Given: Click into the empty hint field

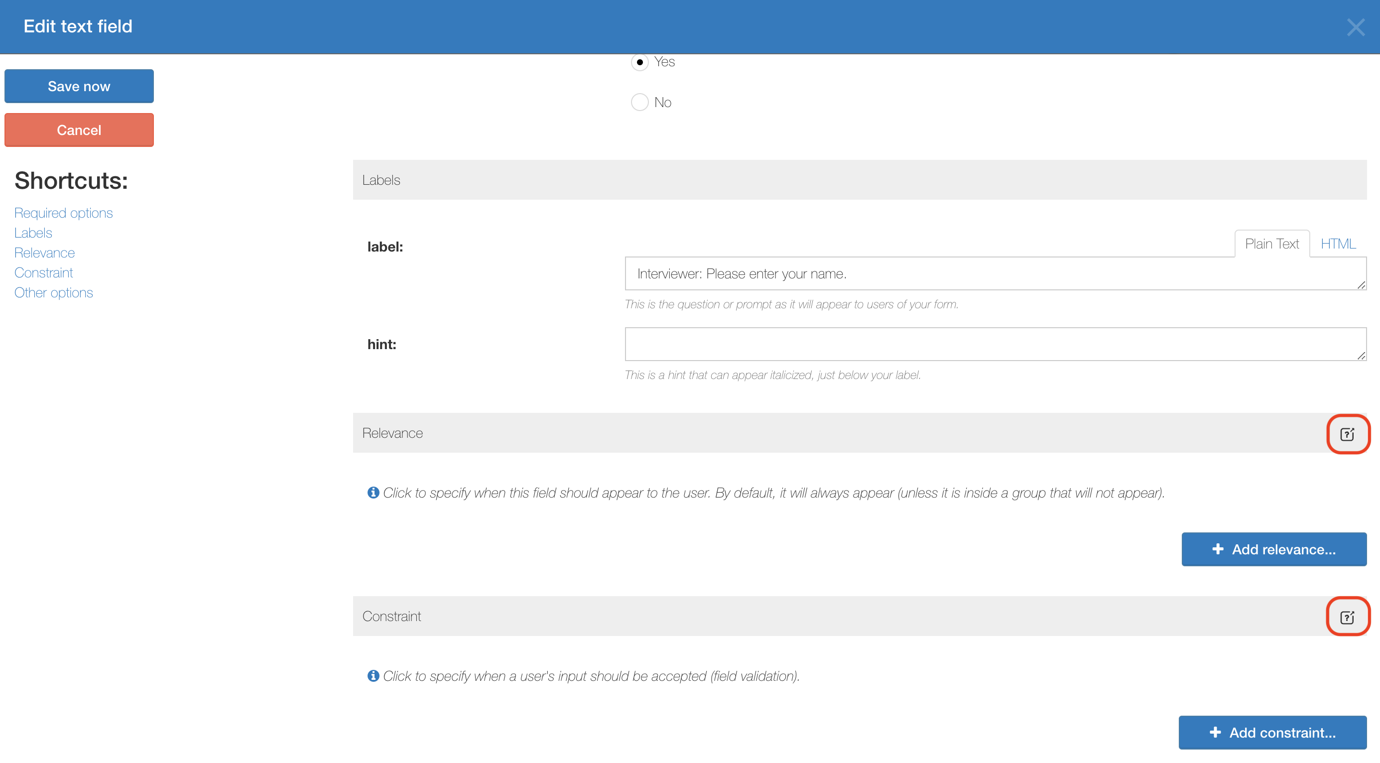Looking at the screenshot, I should [x=996, y=345].
